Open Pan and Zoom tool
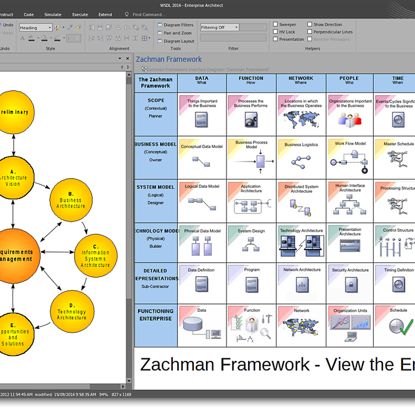The width and height of the screenshot is (415, 415). 175,33
